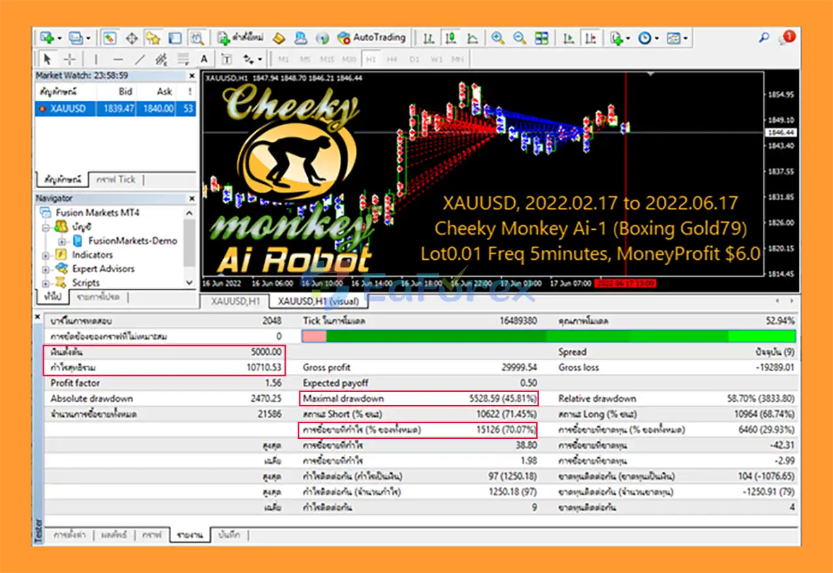Click the Navigator scrollbar down arrow
The width and height of the screenshot is (833, 573).
[x=190, y=283]
